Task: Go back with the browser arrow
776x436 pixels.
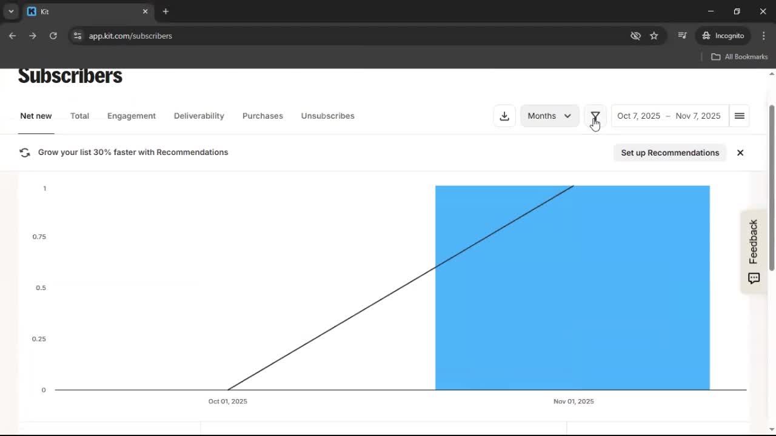Action: pos(12,36)
